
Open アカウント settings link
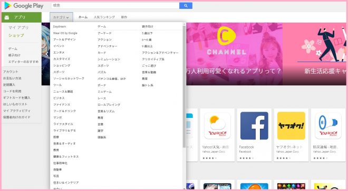coord(11,72)
